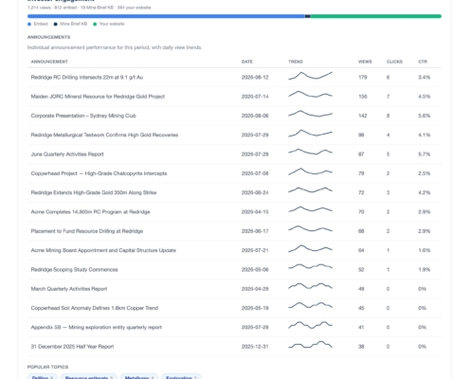Image resolution: width=469 pixels, height=379 pixels.
Task: Click sparkline for March Quarterly Activities Report
Action: [x=310, y=287]
